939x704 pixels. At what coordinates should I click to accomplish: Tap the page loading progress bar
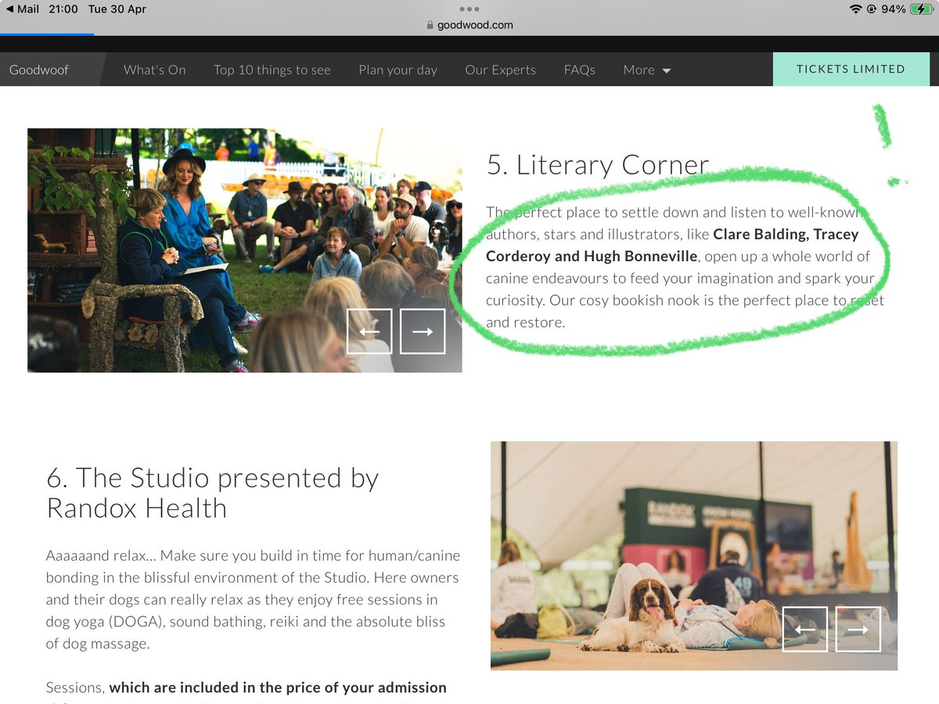[x=47, y=34]
